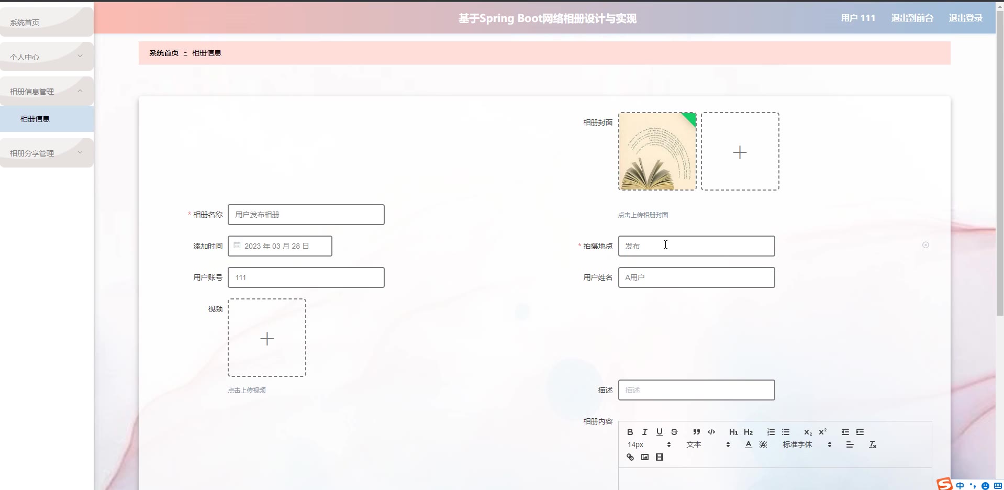
Task: Focus the 拍摄地点 input field
Action: pyautogui.click(x=696, y=246)
